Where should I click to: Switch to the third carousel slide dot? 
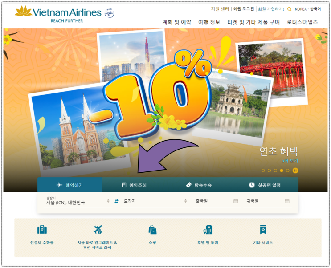coord(275,171)
